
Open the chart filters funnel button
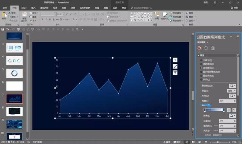175,73
